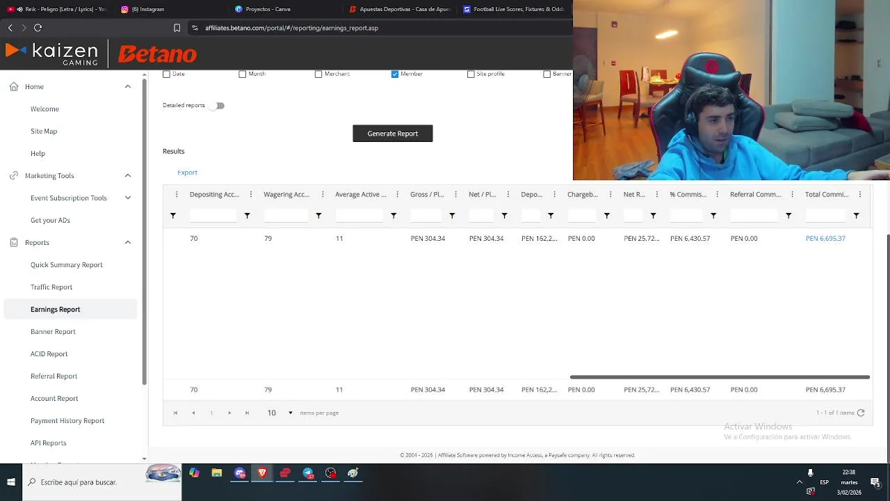Open Brave browser from taskbar
890x501 pixels.
coord(262,473)
